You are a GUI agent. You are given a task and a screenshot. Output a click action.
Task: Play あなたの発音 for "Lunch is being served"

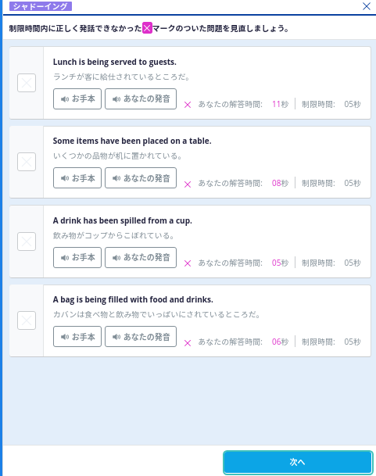pos(141,99)
